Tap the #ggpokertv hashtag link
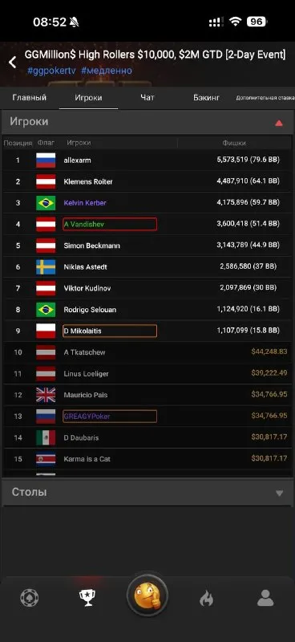Viewport: 295px width, 642px height. click(51, 71)
